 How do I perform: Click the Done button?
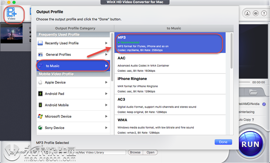tap(223, 142)
